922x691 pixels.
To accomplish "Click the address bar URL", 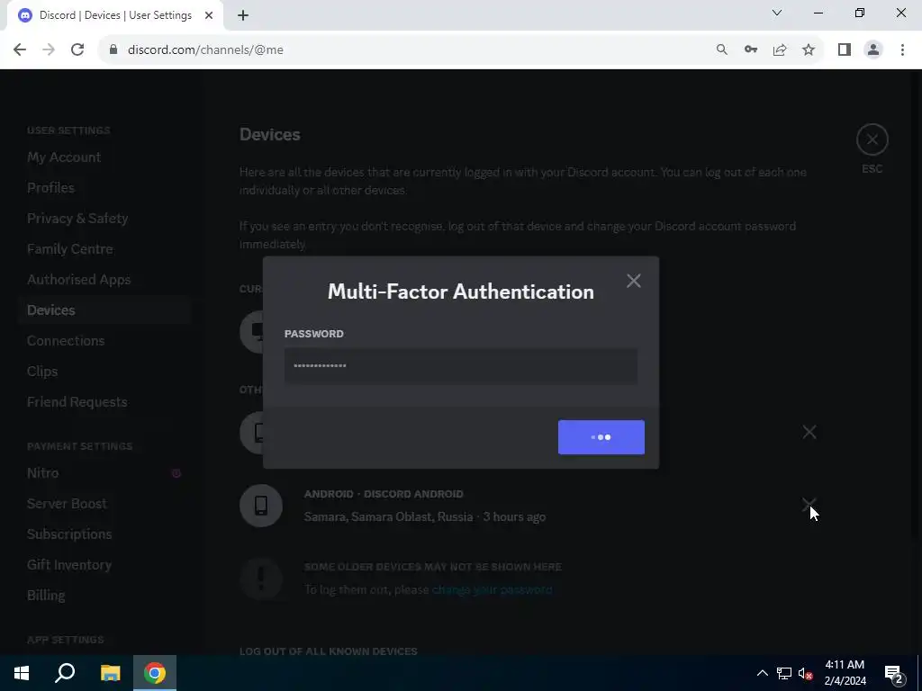I will pyautogui.click(x=206, y=50).
